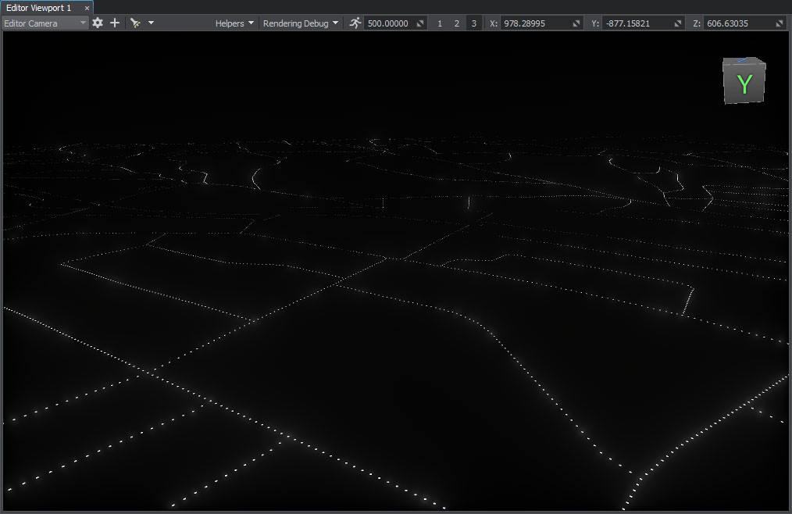Click the running man camera speed icon
The image size is (792, 514).
click(355, 23)
